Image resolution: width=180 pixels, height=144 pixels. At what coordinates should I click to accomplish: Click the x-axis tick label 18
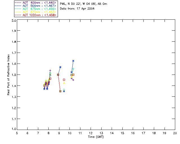(154, 133)
